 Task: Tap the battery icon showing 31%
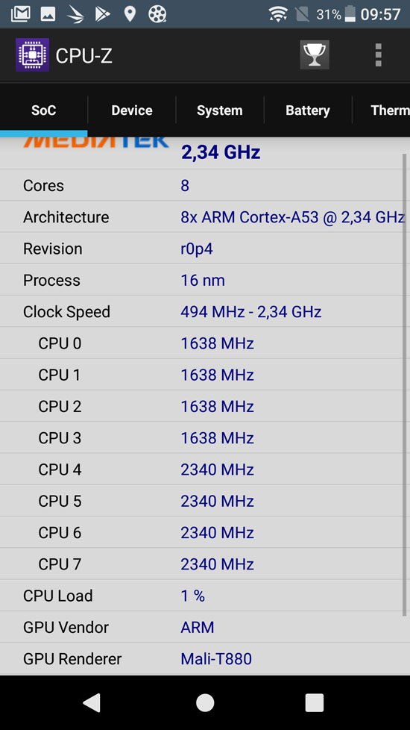(350, 14)
